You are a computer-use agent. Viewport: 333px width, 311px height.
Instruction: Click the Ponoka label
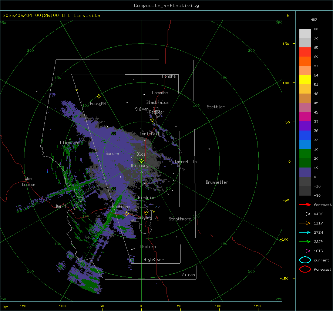[x=169, y=76]
